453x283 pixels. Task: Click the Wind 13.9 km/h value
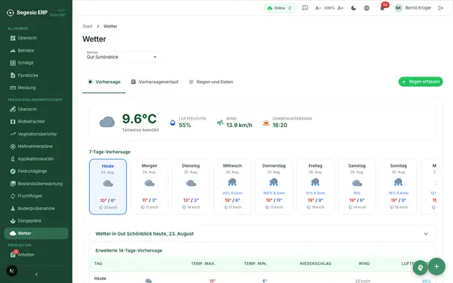click(239, 125)
